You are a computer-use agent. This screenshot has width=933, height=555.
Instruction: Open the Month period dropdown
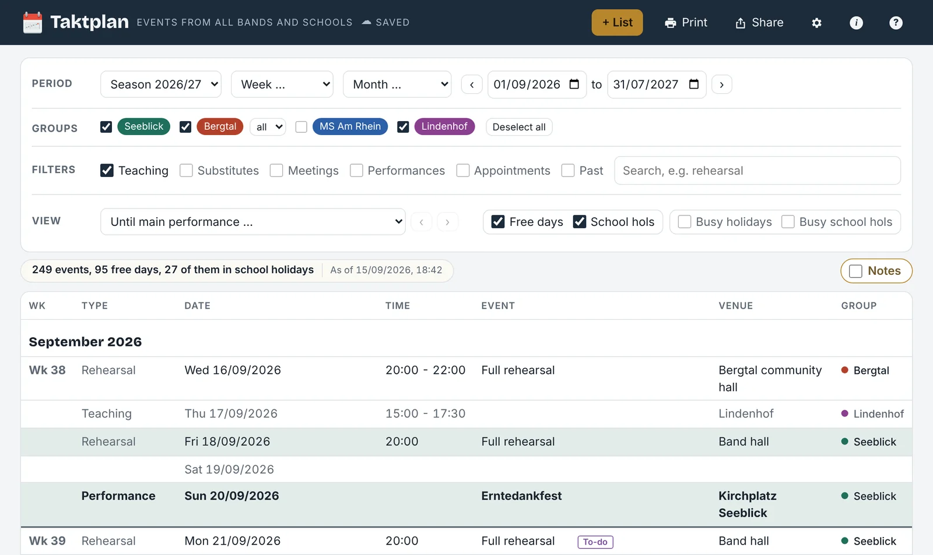[397, 84]
